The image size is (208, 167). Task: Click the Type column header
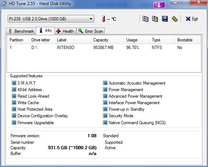(x=162, y=40)
